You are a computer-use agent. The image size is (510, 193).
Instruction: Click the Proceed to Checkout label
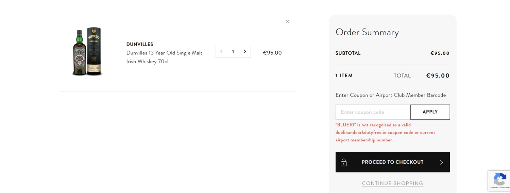(392, 162)
